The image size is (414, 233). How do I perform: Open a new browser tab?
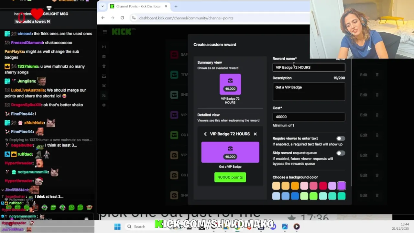[x=176, y=6]
